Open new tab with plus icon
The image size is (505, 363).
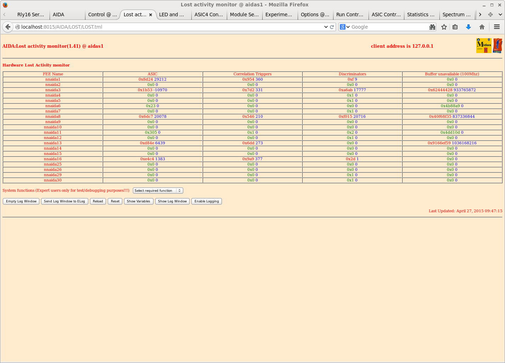pos(490,15)
